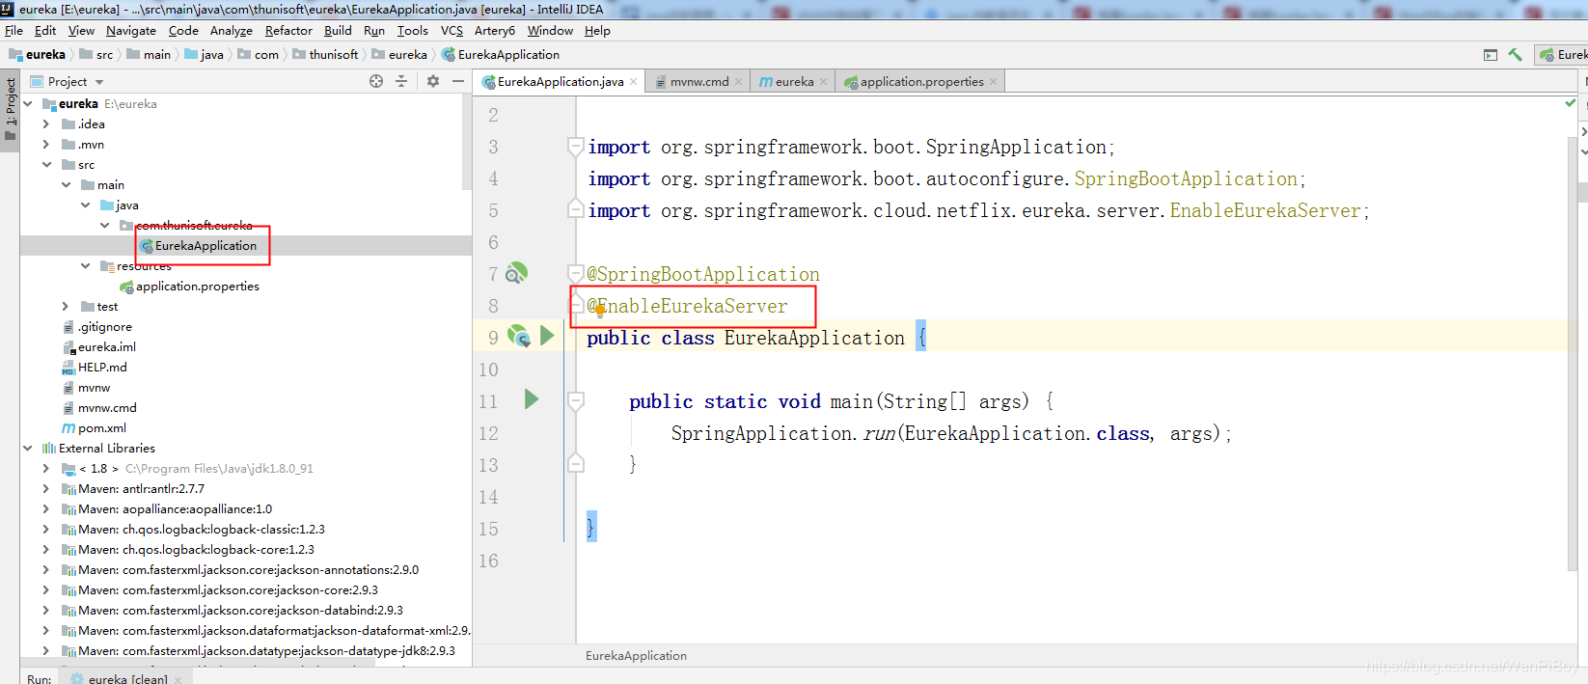Click EurekaApplication breadcrumb below the editor

pyautogui.click(x=636, y=656)
